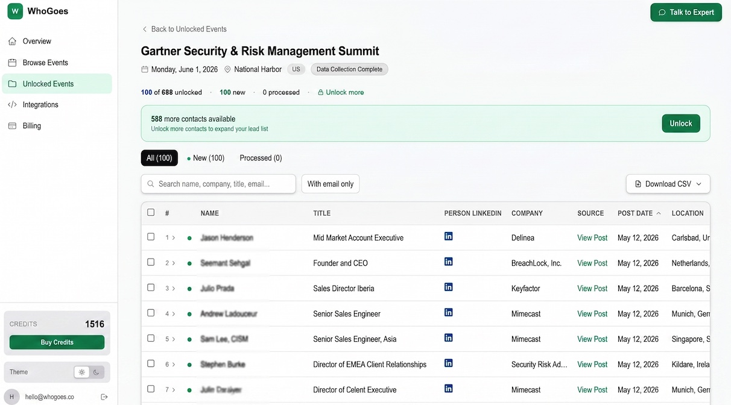Switch to dark theme moon icon
Viewport: 731px width, 405px height.
(96, 372)
